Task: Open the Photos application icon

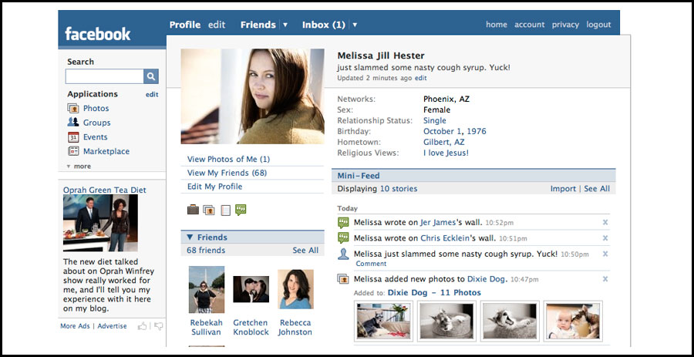Action: (73, 109)
